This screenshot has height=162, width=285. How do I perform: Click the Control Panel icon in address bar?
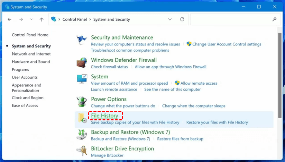tap(54, 19)
